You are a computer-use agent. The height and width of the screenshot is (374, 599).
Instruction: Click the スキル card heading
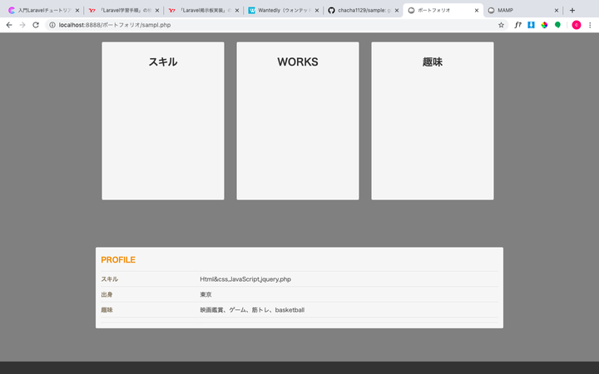pos(163,62)
